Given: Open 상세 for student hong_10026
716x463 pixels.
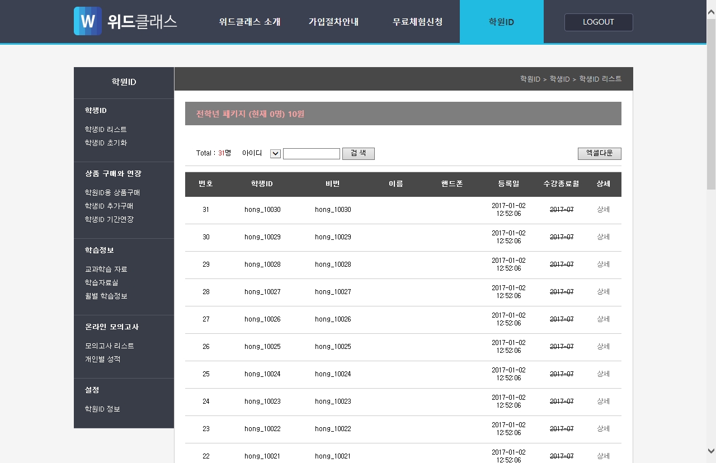Looking at the screenshot, I should 603,319.
